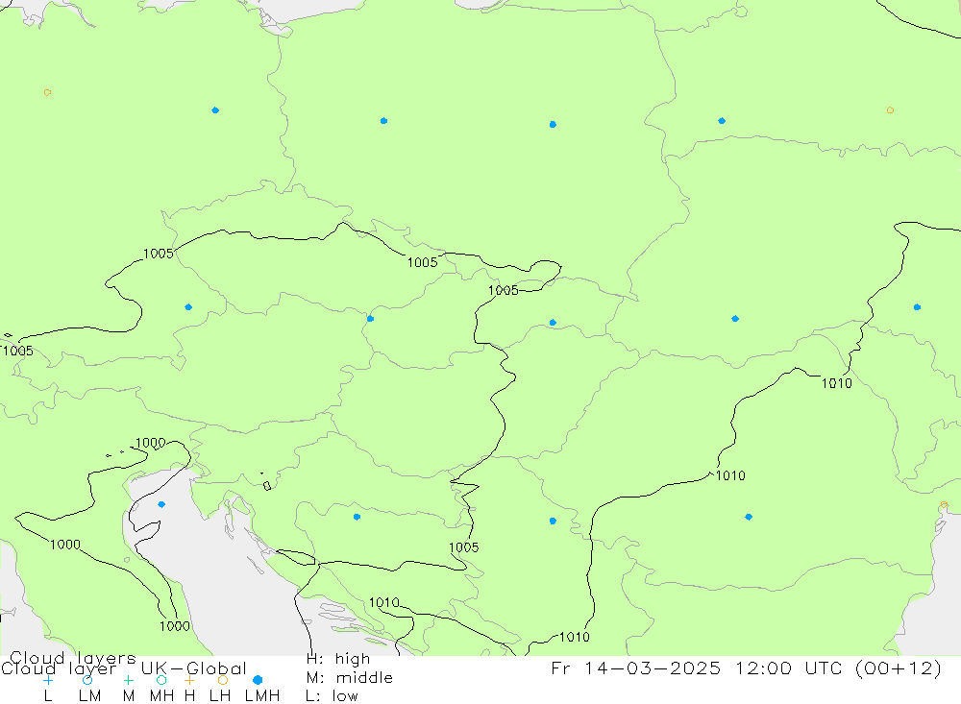Select the '1010' label highest on the right side

coord(837,383)
